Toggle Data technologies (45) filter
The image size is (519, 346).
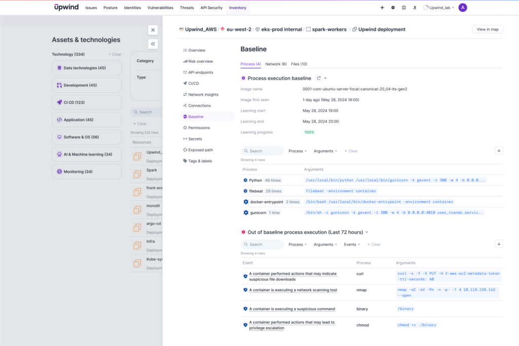click(87, 68)
